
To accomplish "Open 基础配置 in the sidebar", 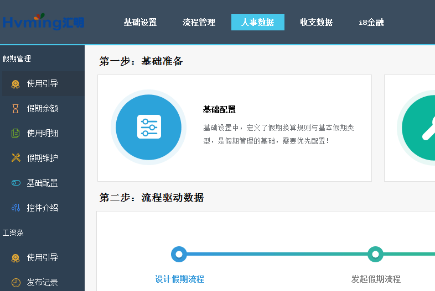I will (43, 183).
